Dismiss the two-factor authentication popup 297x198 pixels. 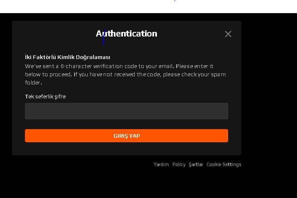(x=228, y=34)
